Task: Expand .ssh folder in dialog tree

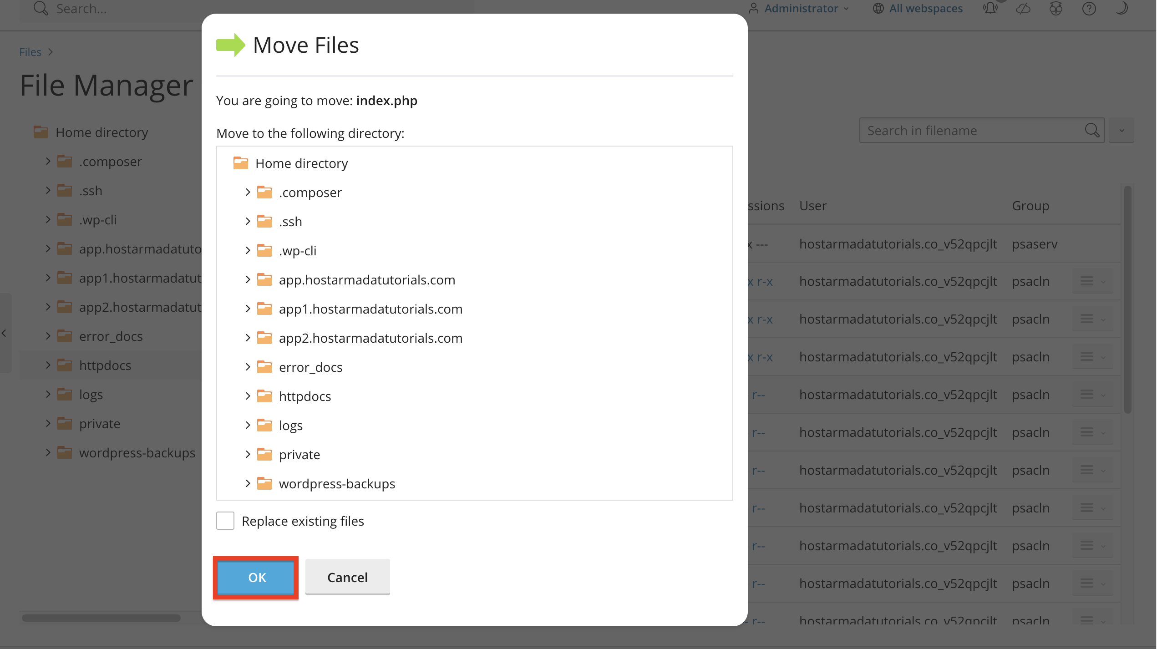Action: coord(248,222)
